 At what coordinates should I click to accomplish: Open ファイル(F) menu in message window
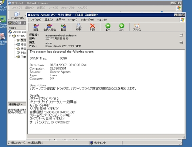36,20
